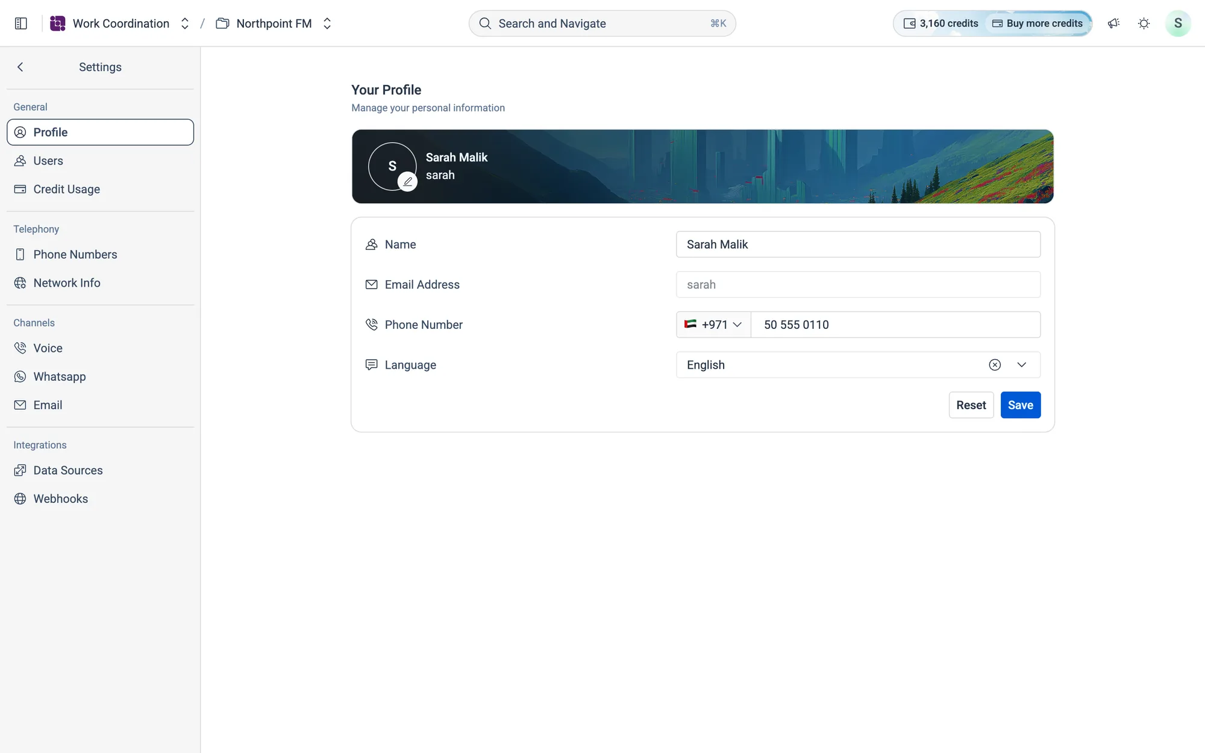Screen dimensions: 1205x753
Task: Open Data Sources integrations
Action: pos(100,470)
